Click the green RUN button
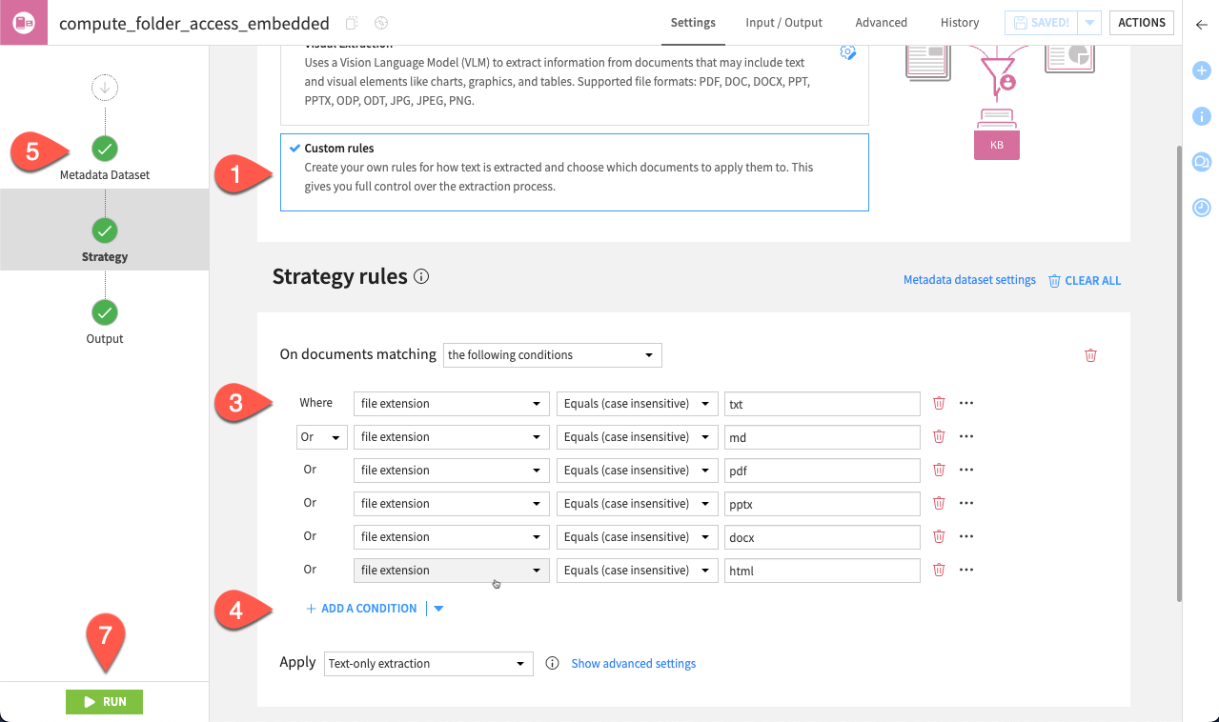Image resolution: width=1219 pixels, height=722 pixels. coord(104,702)
